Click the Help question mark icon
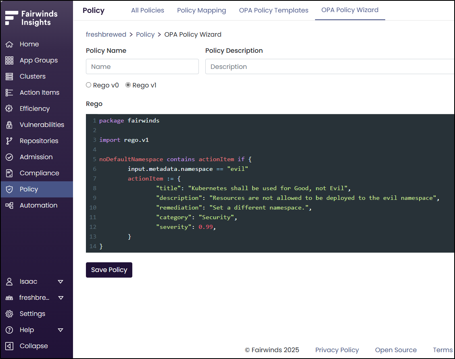The image size is (455, 359). [x=9, y=330]
